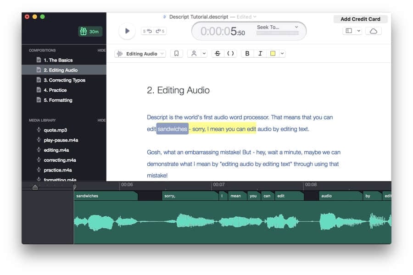Viewport: 413px width, 275px height.
Task: Select composition 5. Formatting
Action: click(64, 100)
